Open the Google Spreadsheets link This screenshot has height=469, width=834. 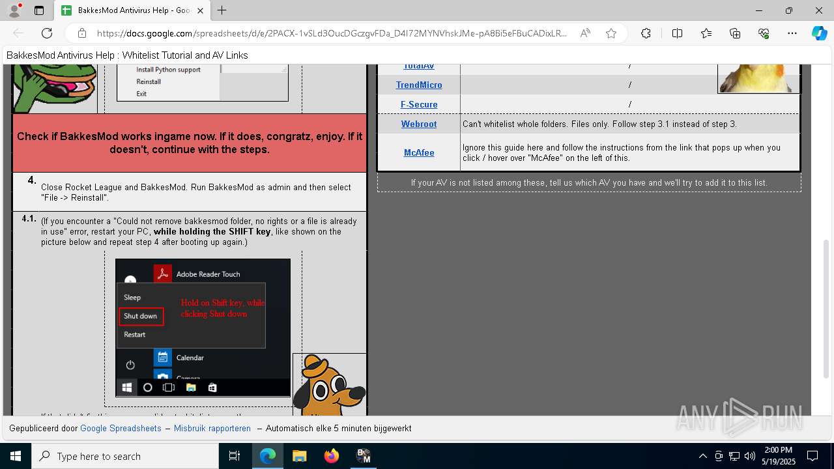(x=121, y=428)
